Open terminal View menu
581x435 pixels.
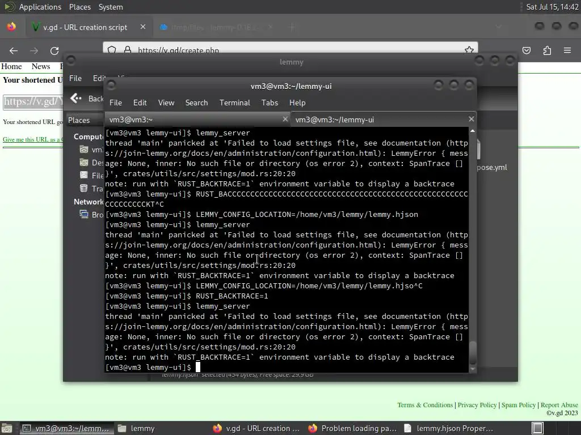166,103
